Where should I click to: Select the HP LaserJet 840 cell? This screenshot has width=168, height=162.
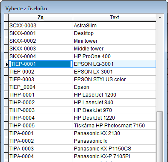[x=114, y=103]
